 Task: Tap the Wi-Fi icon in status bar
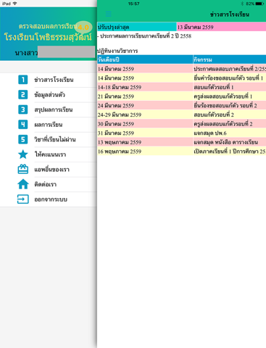[15, 4]
